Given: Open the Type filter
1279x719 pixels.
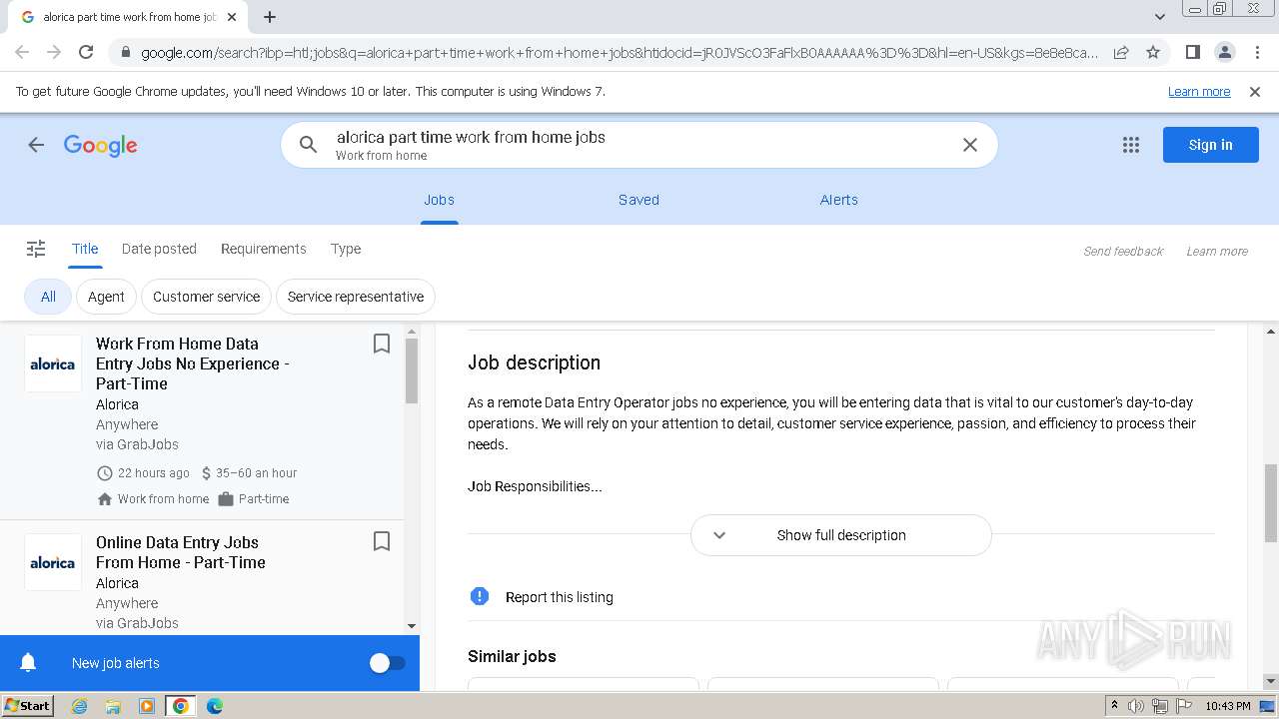Looking at the screenshot, I should coord(346,249).
